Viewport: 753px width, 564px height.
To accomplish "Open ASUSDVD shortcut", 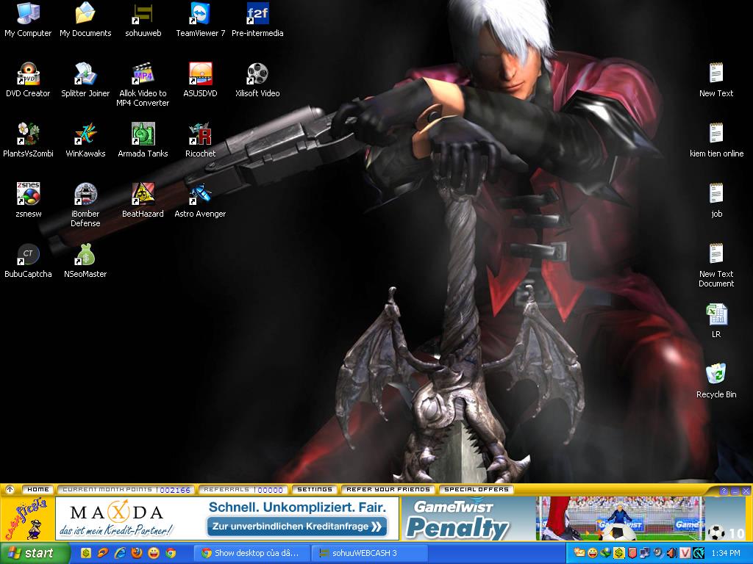I will [200, 79].
